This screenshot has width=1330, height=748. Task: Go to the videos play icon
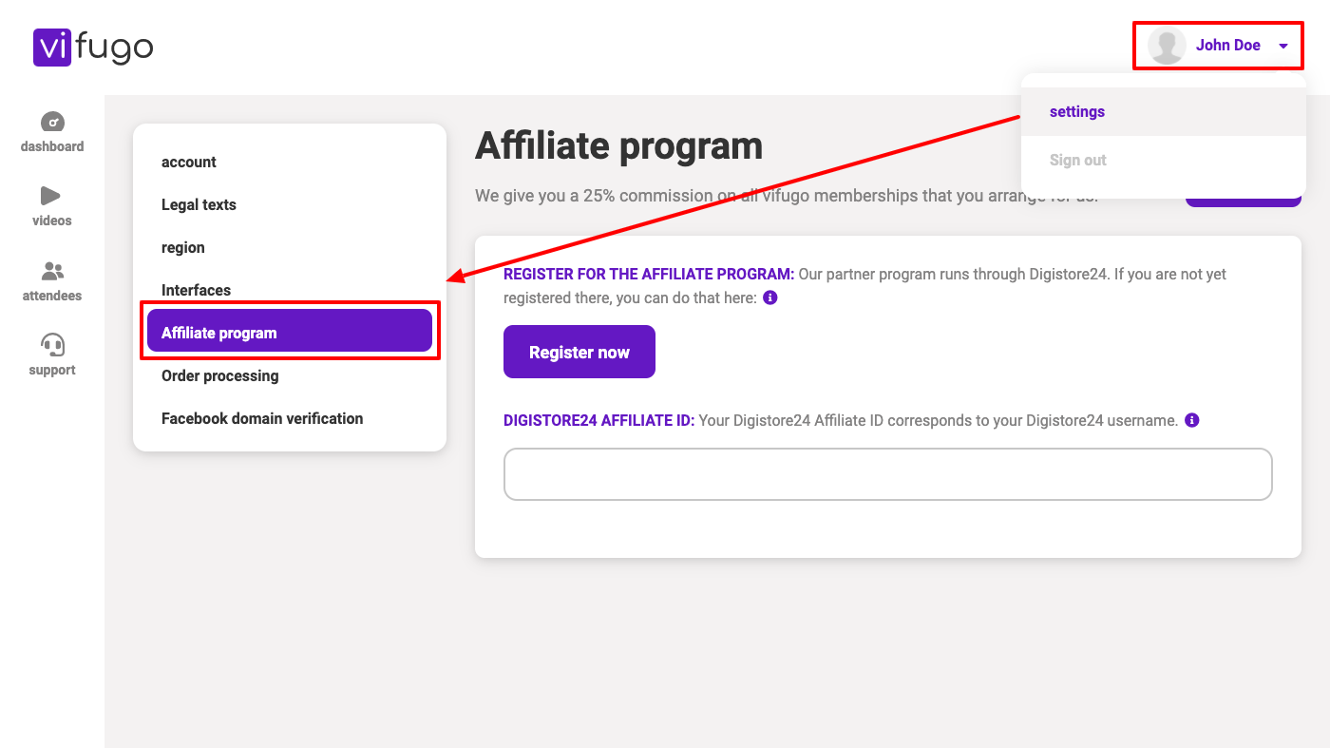coord(50,196)
